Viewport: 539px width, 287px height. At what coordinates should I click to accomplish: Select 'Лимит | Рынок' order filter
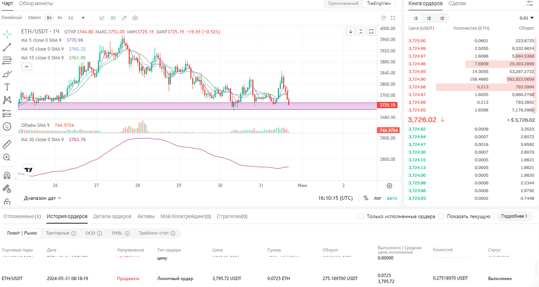click(x=22, y=233)
